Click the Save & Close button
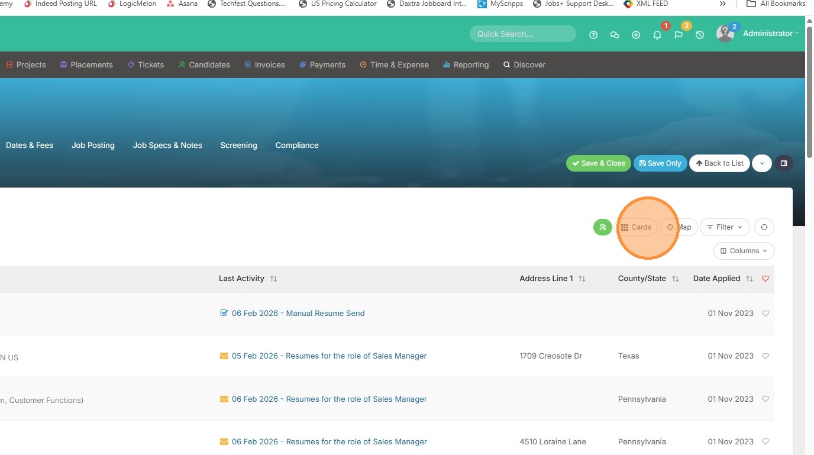This screenshot has height=455, width=814. point(599,163)
